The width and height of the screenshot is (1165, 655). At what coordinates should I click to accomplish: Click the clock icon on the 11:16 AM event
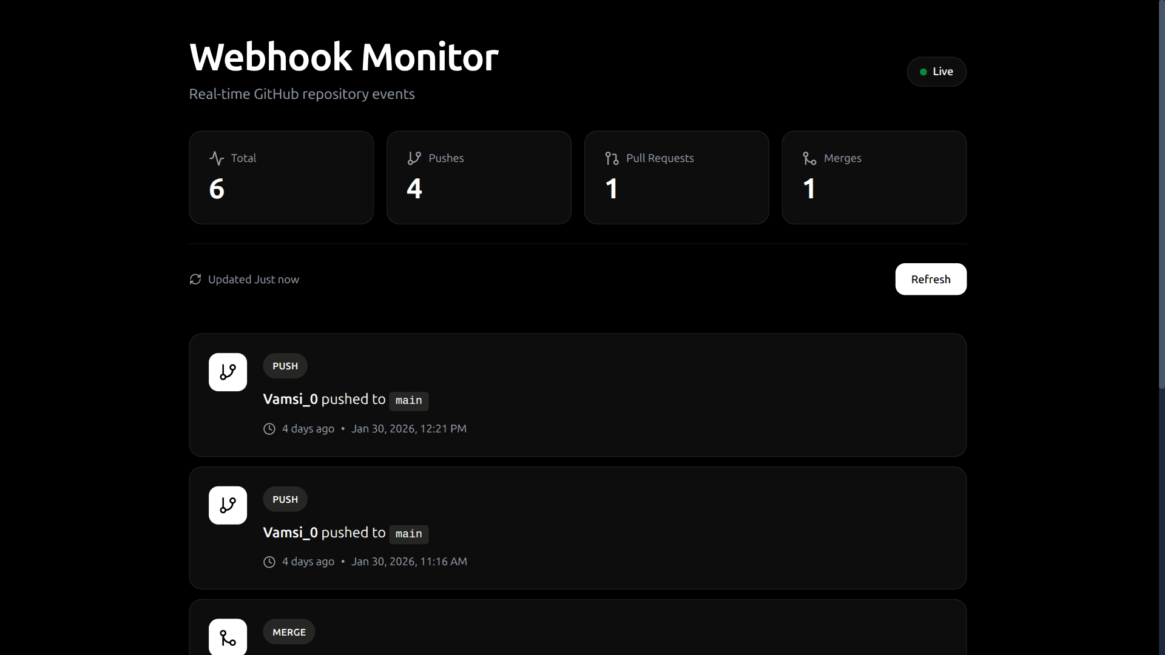(269, 562)
